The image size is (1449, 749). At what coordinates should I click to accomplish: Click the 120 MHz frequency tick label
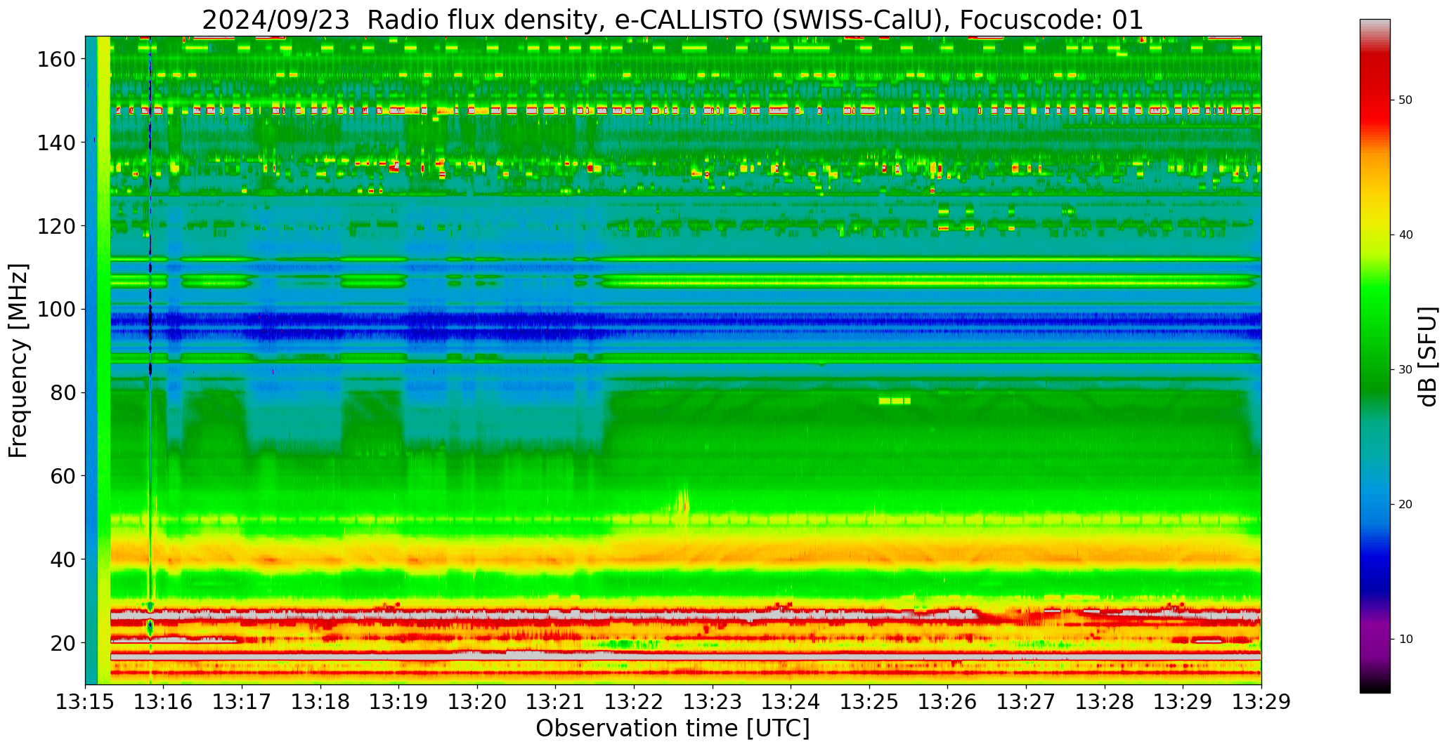point(56,226)
